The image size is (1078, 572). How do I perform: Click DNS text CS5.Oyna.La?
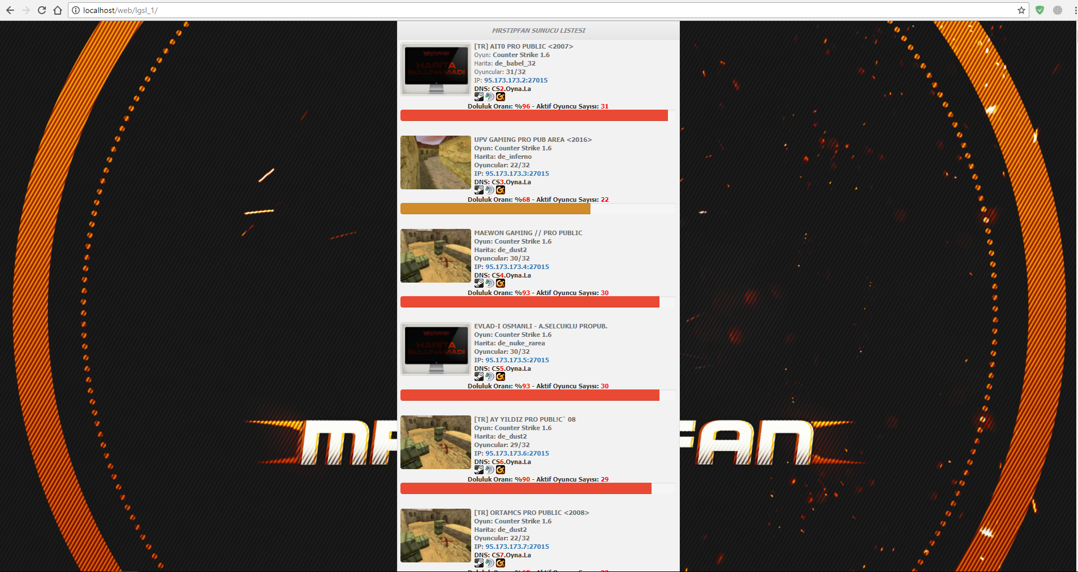coord(511,369)
